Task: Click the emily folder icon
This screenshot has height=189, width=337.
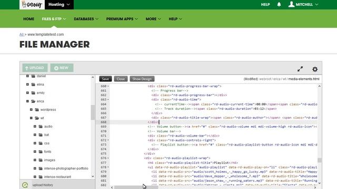Action: coord(33,93)
